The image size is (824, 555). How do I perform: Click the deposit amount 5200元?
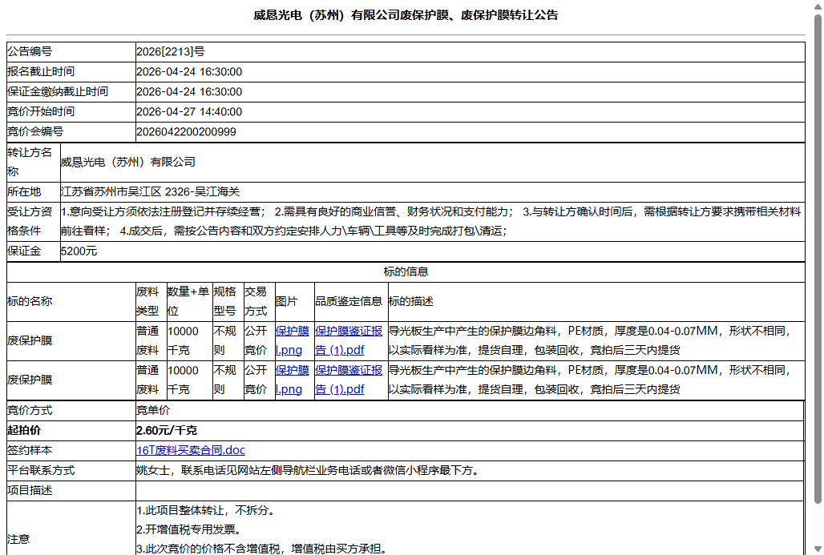pos(79,251)
